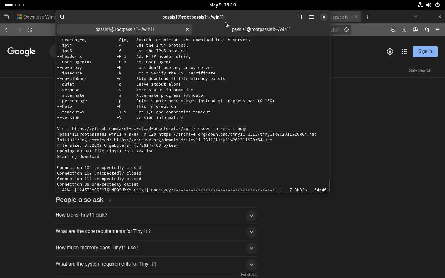Expand 'How much memory does Tiny11 use?'
The height and width of the screenshot is (278, 445).
coord(156,248)
